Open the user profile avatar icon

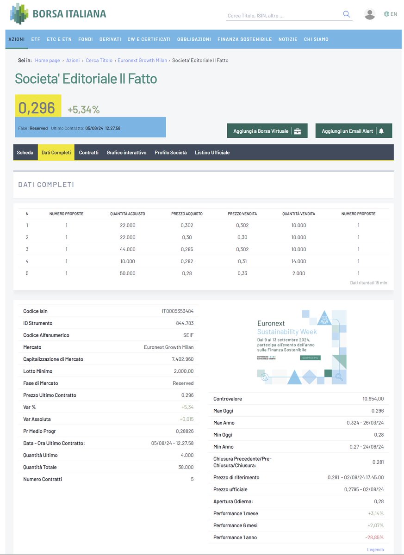click(x=370, y=14)
